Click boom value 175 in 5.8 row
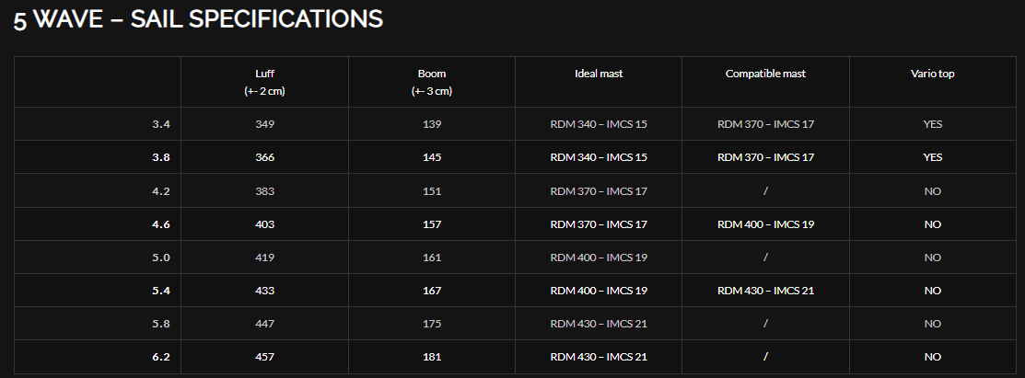 [431, 324]
